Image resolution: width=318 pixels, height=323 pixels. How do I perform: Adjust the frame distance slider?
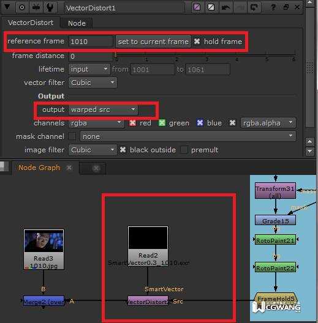coord(205,55)
